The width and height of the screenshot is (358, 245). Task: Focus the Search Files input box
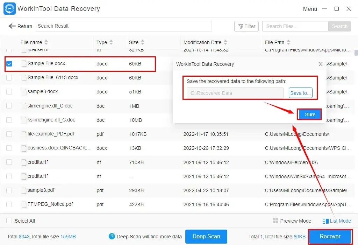pos(295,26)
